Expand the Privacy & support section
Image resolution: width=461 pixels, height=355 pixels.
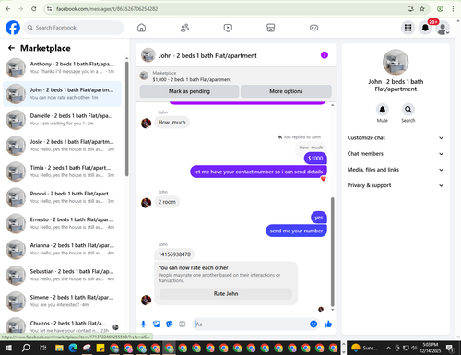(396, 185)
